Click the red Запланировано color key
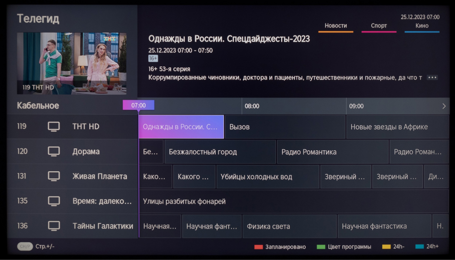The height and width of the screenshot is (260, 455). [258, 247]
